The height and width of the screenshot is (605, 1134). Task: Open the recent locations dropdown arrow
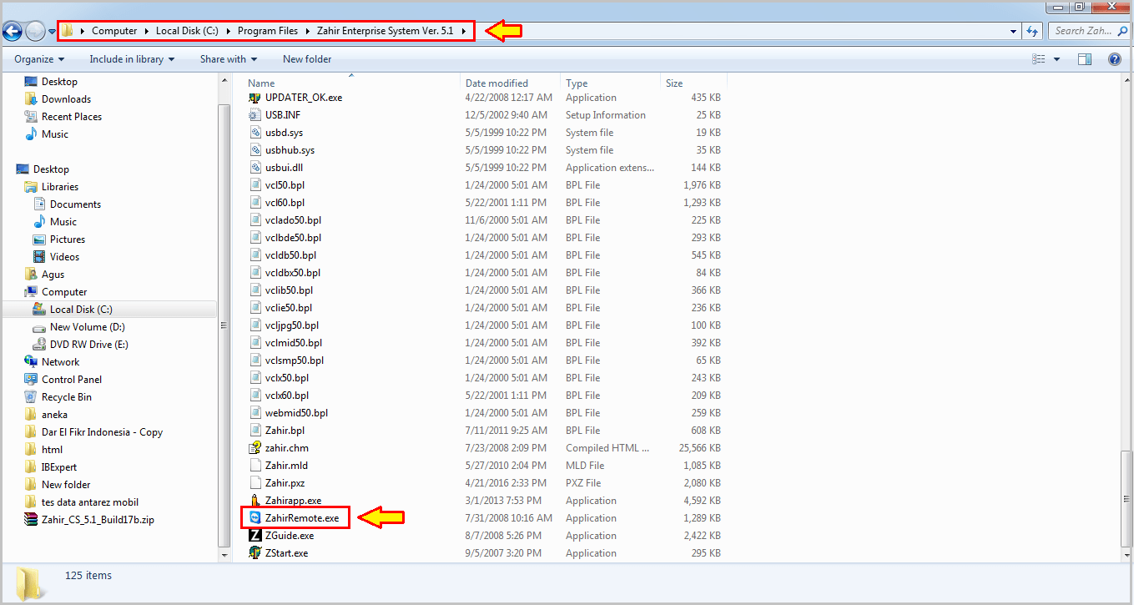52,32
